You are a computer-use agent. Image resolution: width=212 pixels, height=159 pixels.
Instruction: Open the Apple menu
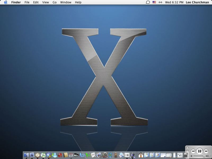[x=6, y=2]
